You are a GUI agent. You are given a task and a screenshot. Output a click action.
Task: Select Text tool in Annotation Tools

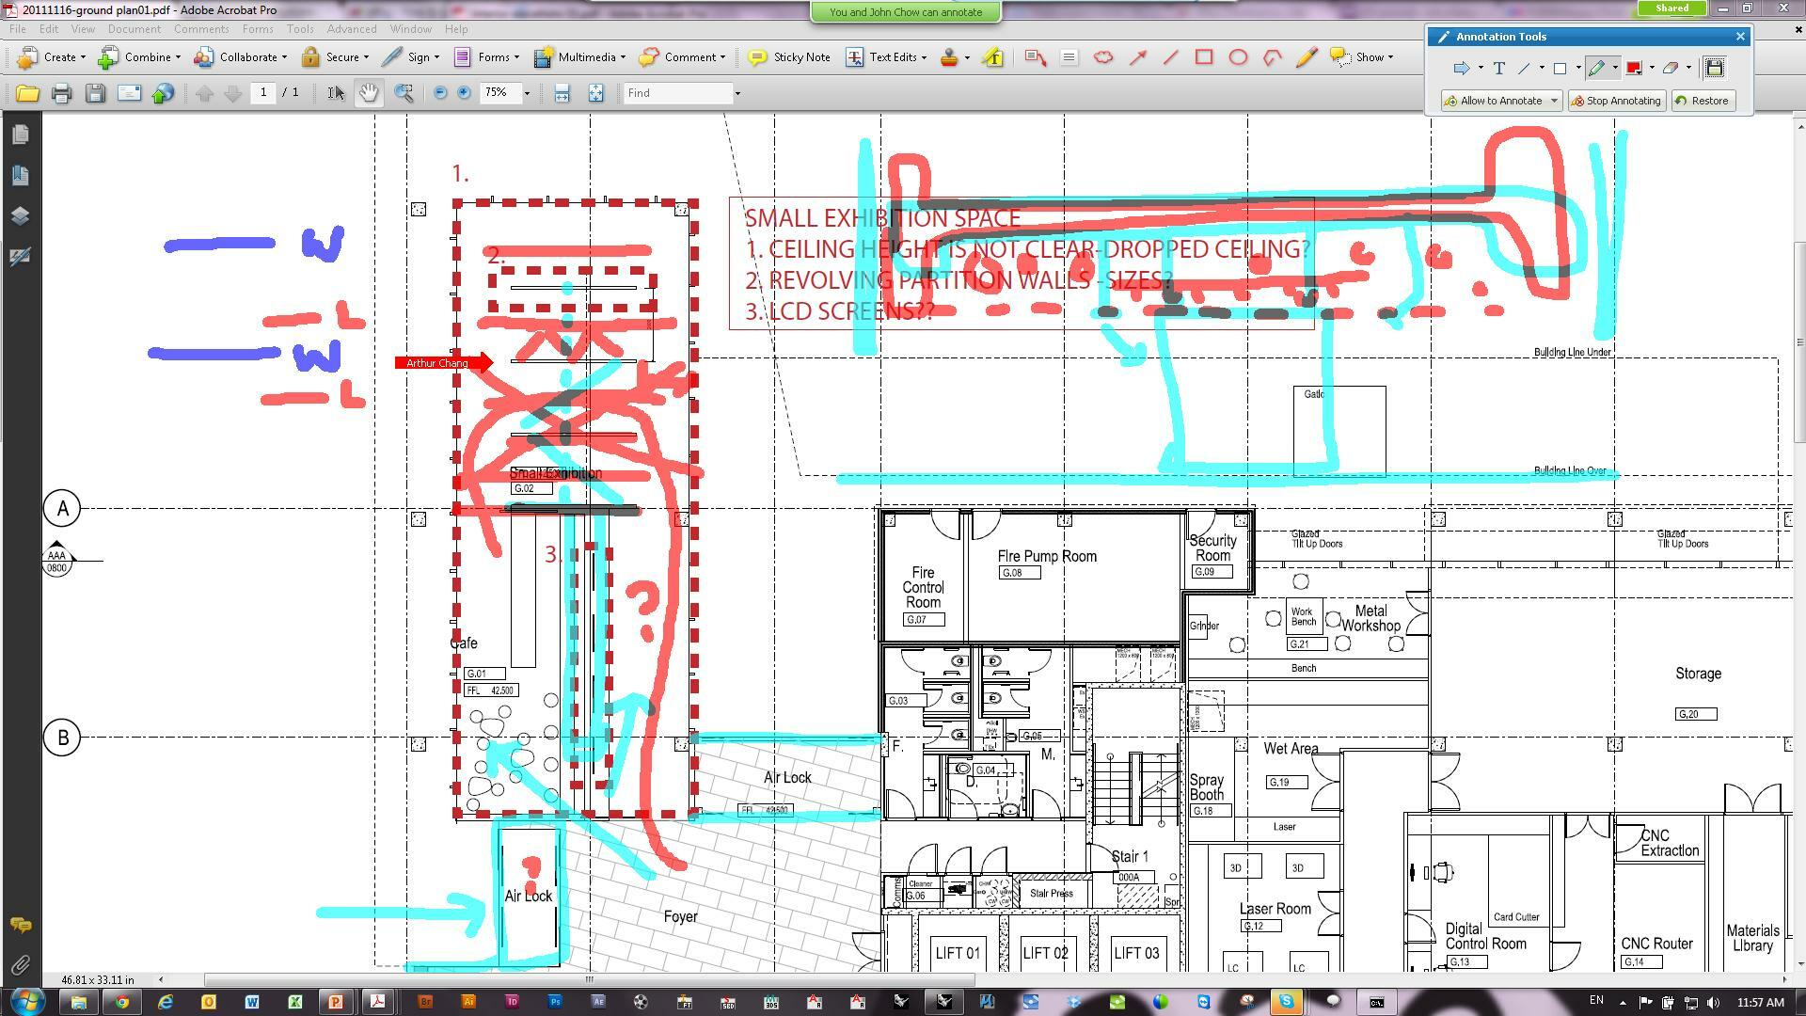click(1498, 68)
